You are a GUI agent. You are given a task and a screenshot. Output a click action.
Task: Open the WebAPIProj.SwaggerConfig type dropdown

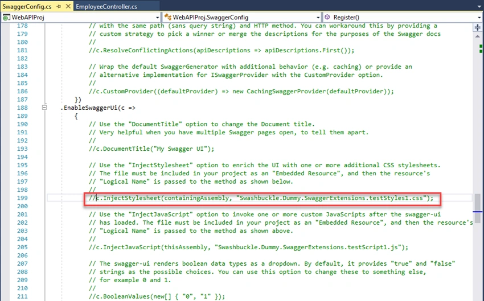pos(243,17)
